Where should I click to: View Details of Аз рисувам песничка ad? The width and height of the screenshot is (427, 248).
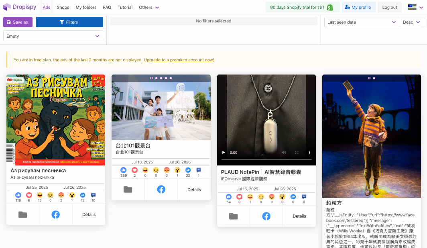89,215
